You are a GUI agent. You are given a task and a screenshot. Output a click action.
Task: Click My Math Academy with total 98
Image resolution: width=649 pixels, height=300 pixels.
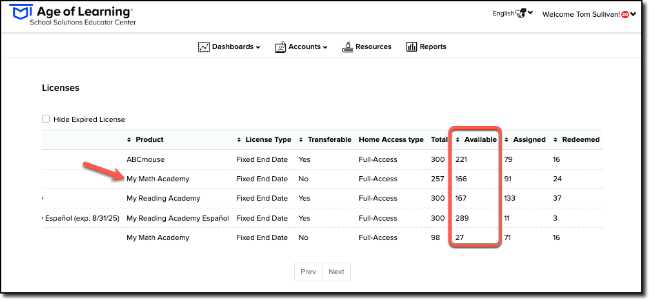coord(157,237)
